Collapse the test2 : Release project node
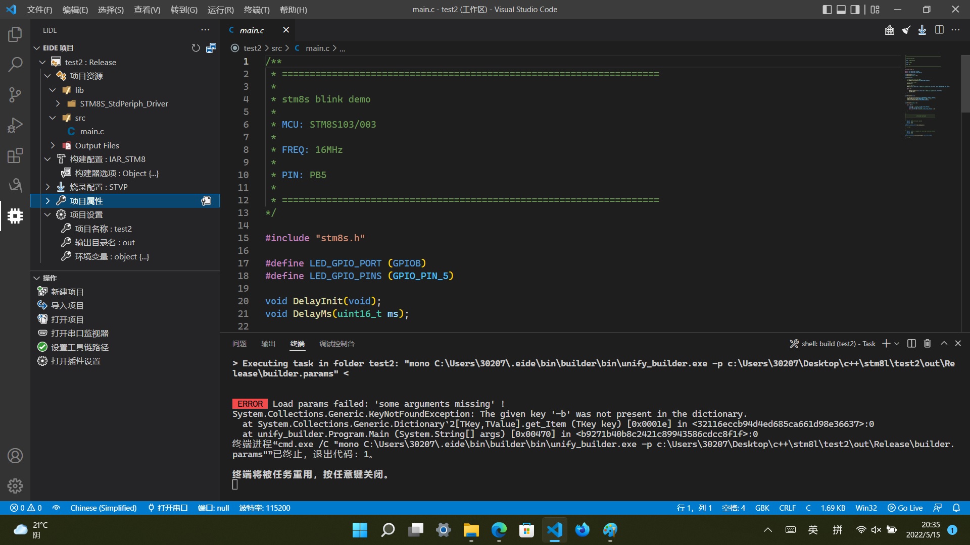This screenshot has width=970, height=545. click(x=42, y=62)
